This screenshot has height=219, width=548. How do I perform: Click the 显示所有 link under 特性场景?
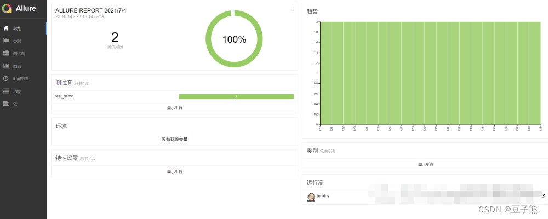pos(174,171)
